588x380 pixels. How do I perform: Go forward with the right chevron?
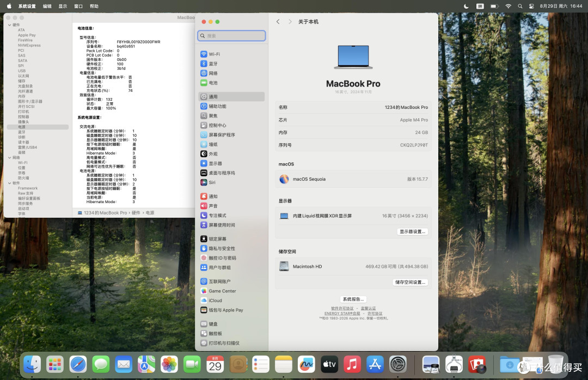[290, 22]
